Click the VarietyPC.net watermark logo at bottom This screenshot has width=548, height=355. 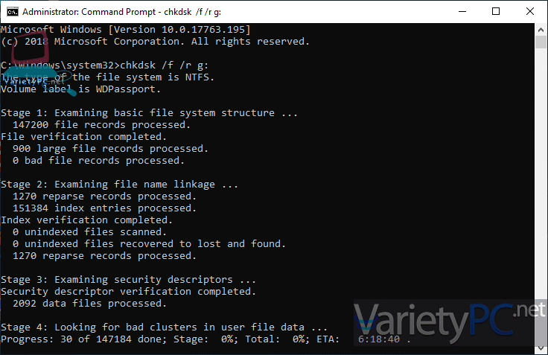pos(450,322)
